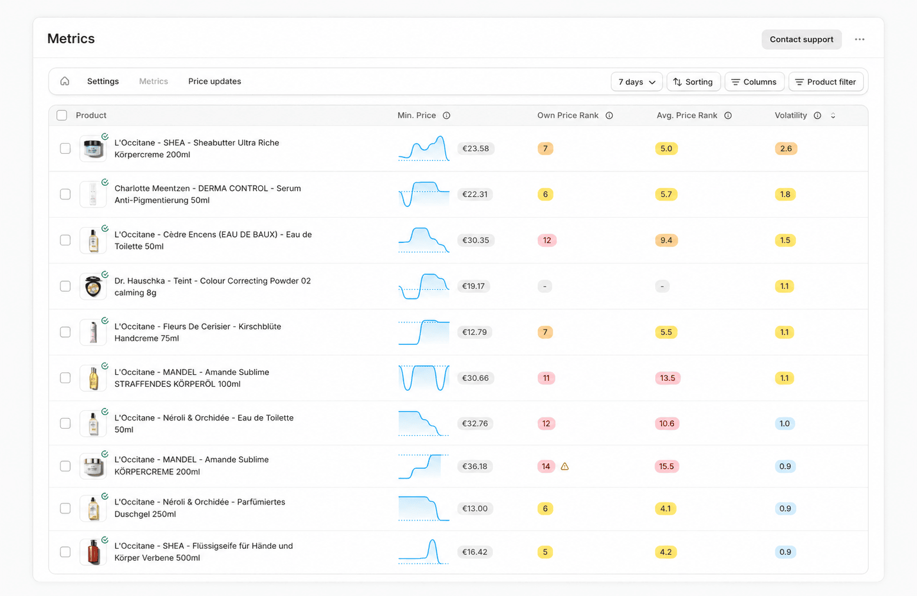Viewport: 917px width, 596px height.
Task: Click the €22.31 minimum price value
Action: pos(475,195)
